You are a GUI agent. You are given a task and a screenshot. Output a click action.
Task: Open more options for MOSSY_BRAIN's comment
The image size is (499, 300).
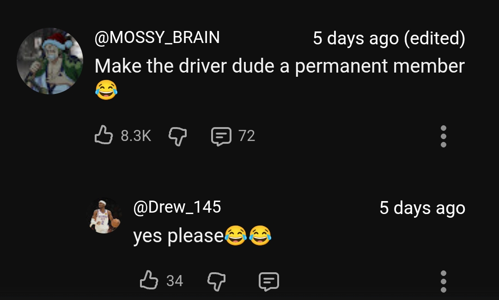point(443,136)
